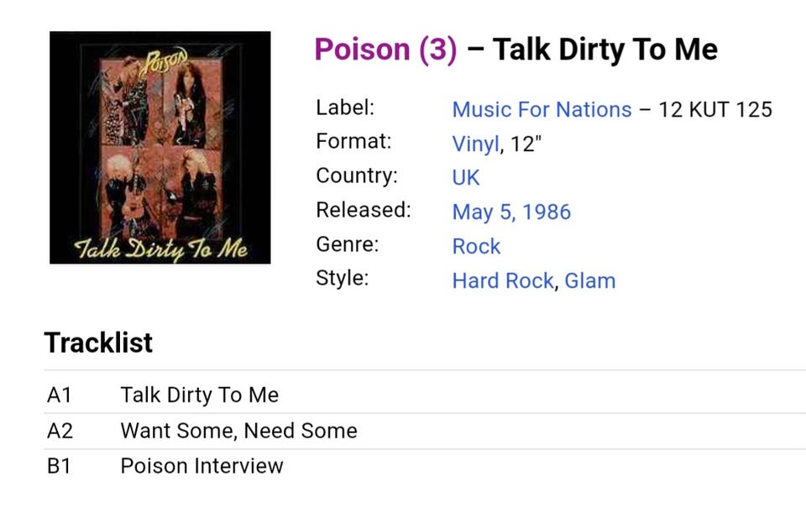The image size is (806, 513).
Task: Click the Country: field label
Action: (x=356, y=175)
